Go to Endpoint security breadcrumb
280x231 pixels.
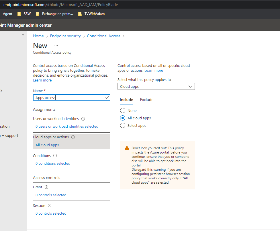click(65, 36)
